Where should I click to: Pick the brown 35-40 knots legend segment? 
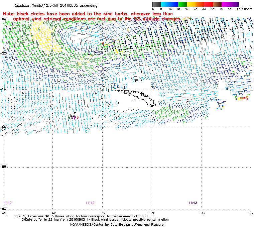pos(217,4)
